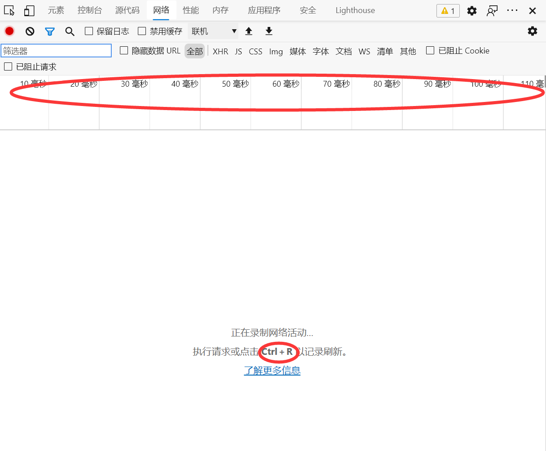Switch to Lighthouse tab
Image resolution: width=546 pixels, height=451 pixels.
(355, 10)
